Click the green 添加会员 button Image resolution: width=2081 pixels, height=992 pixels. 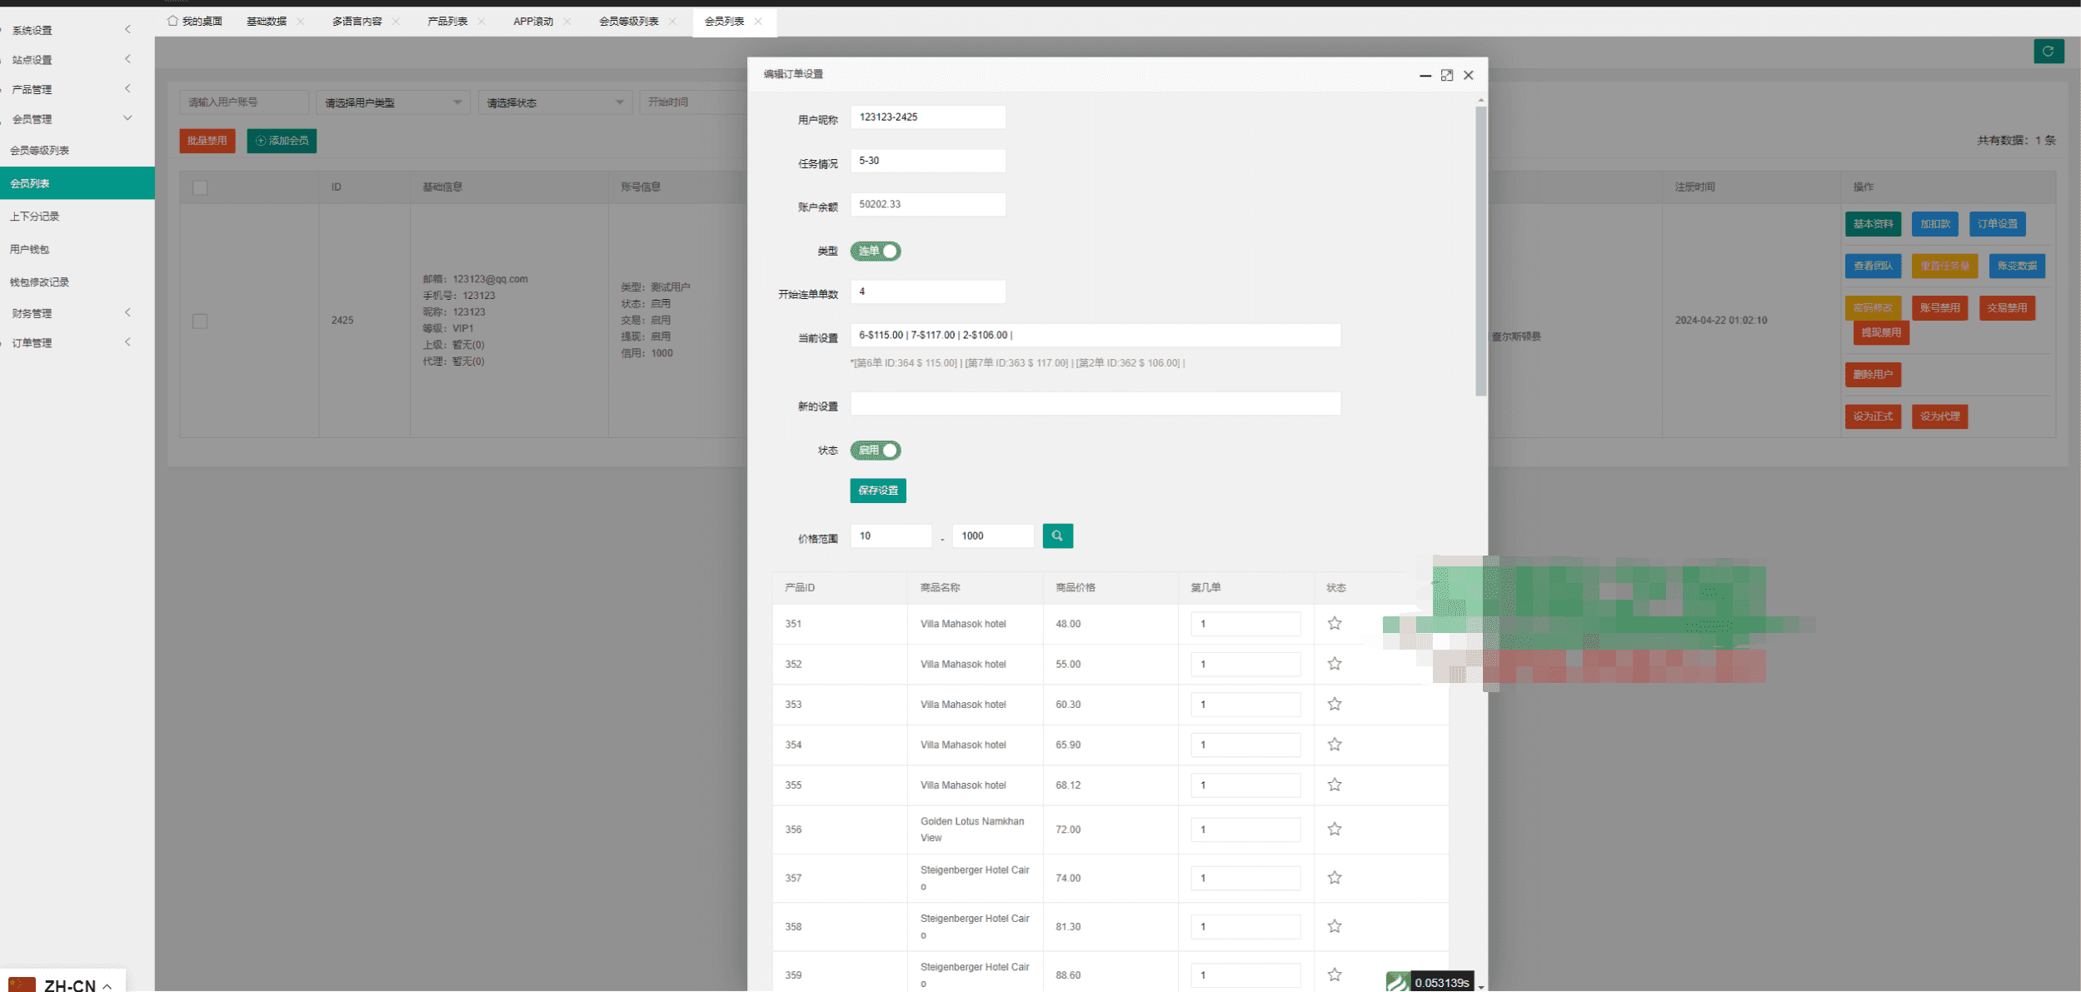(x=282, y=141)
